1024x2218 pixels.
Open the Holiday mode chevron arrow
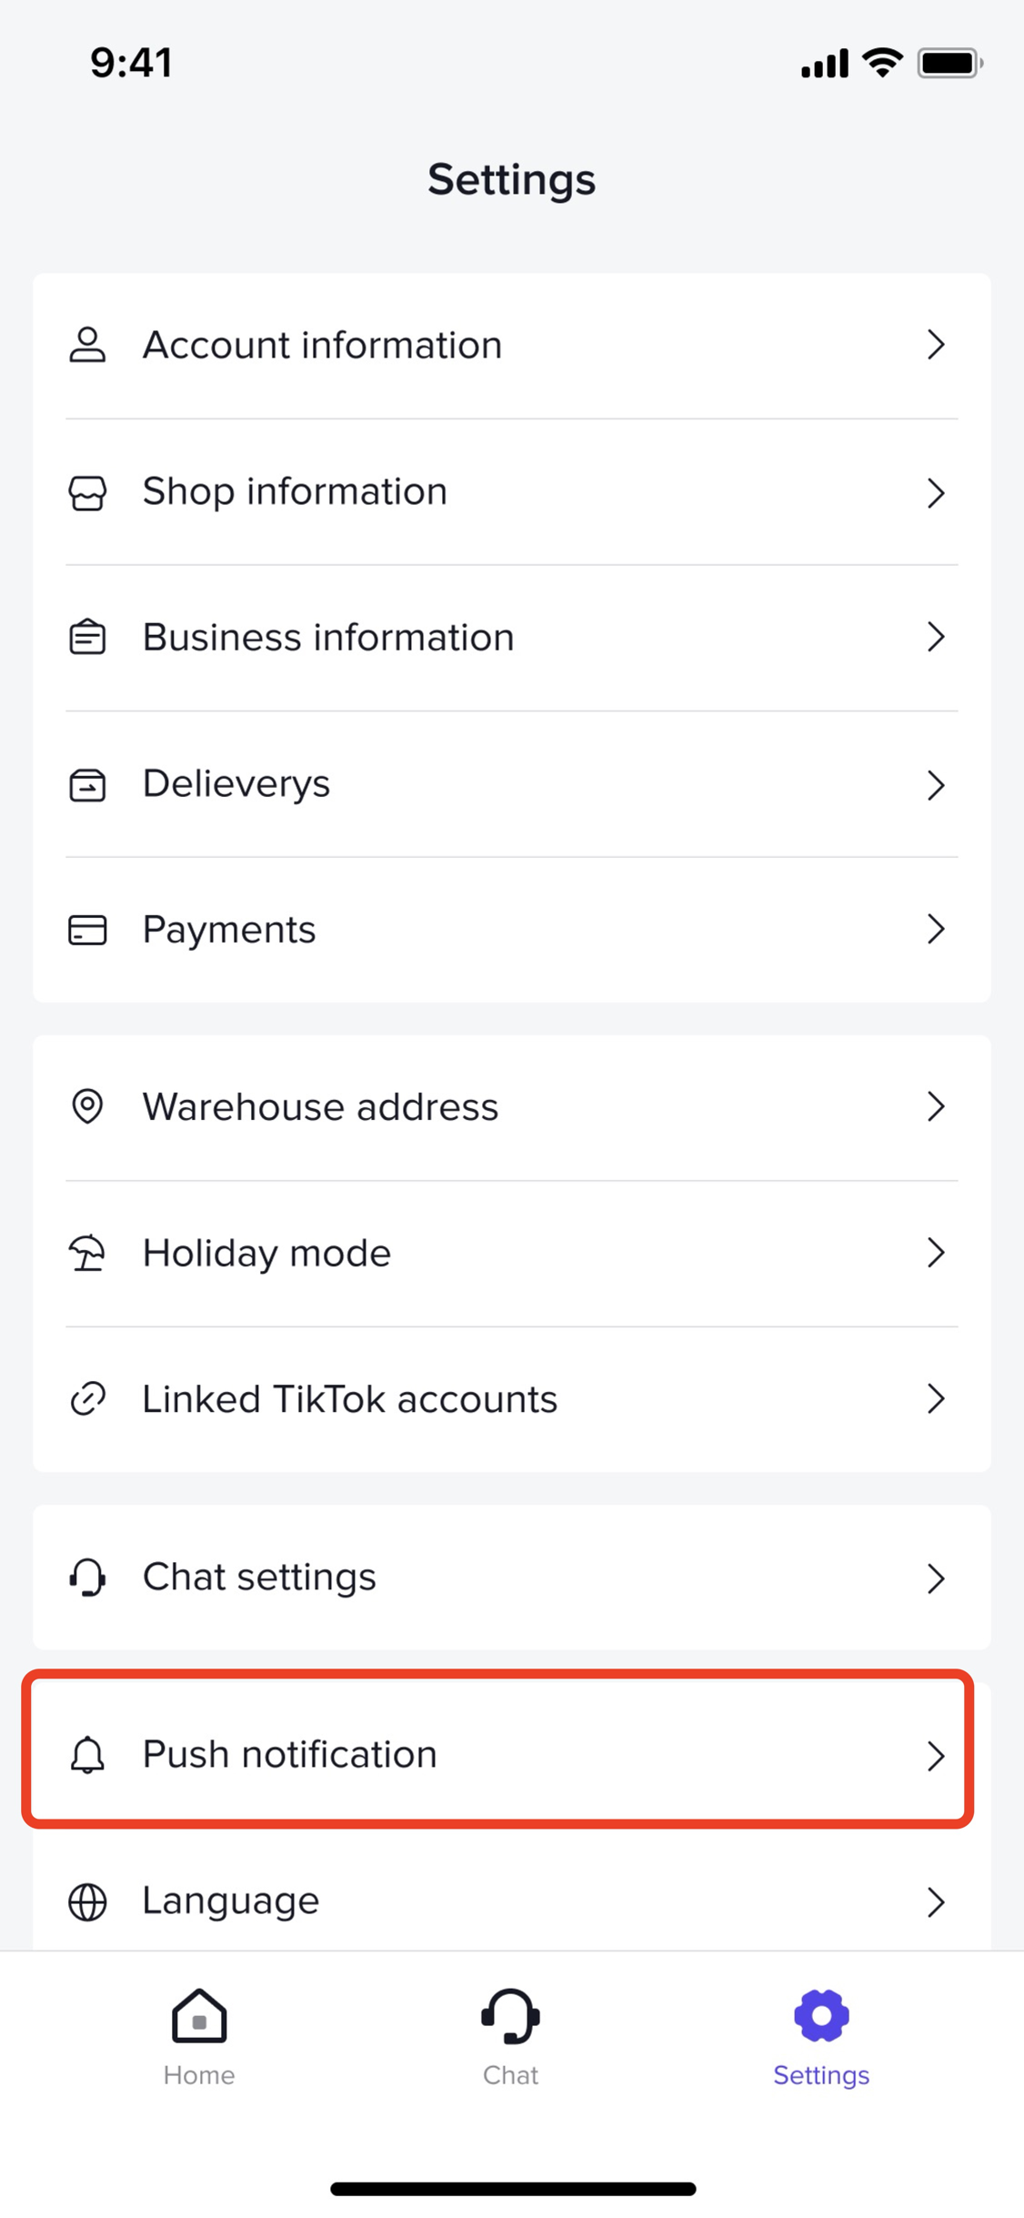pos(936,1254)
